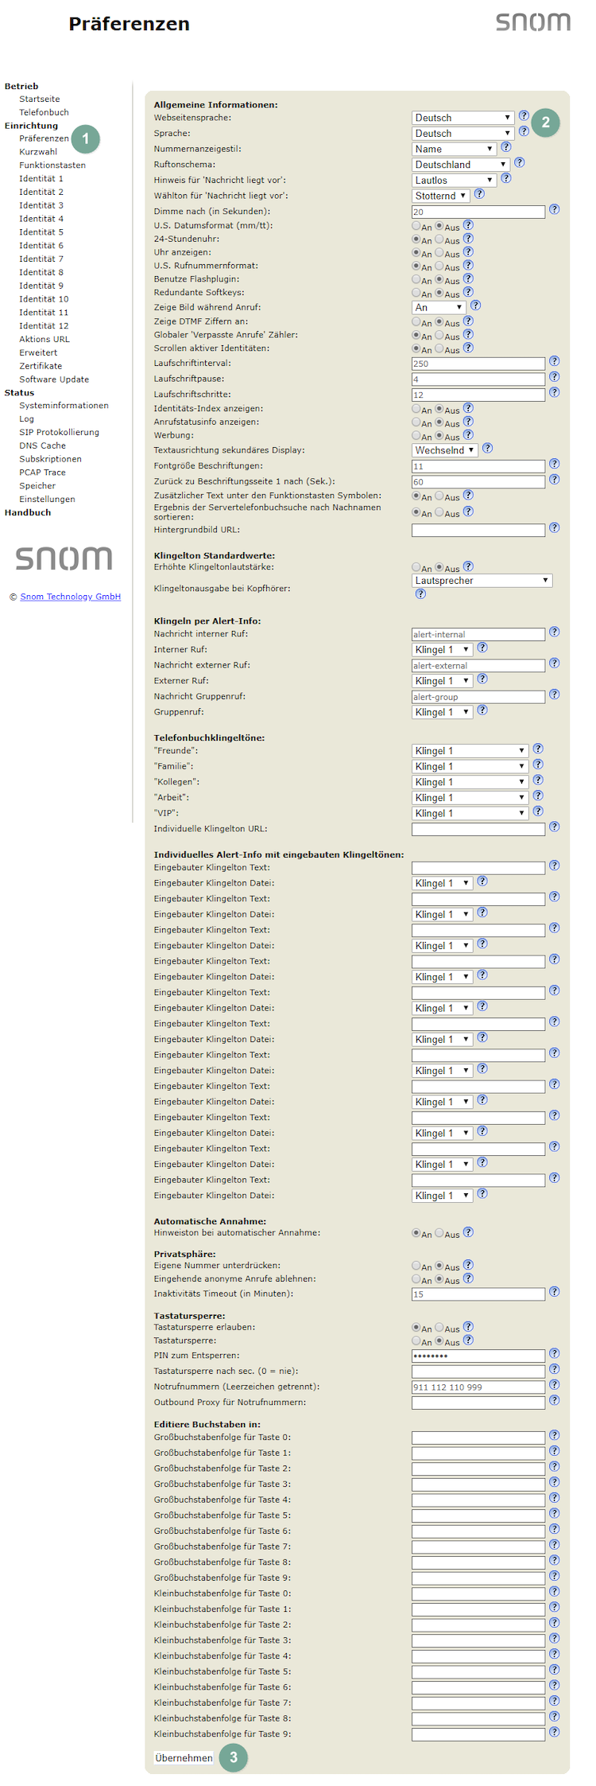This screenshot has width=596, height=1786.
Task: Open the Nummernanzeigestil dropdown
Action: (454, 149)
